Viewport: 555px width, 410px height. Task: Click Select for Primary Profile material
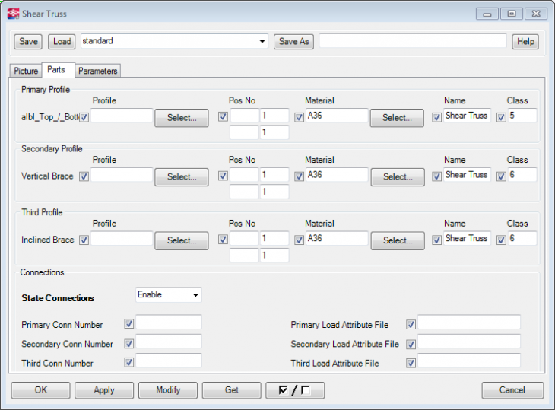(397, 118)
